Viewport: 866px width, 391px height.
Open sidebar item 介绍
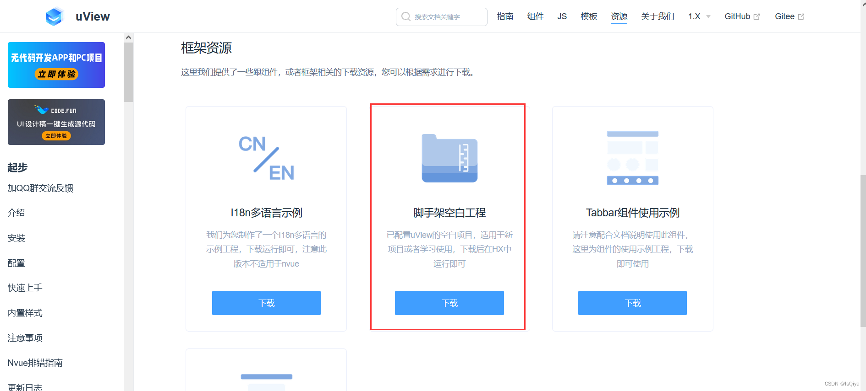(16, 213)
